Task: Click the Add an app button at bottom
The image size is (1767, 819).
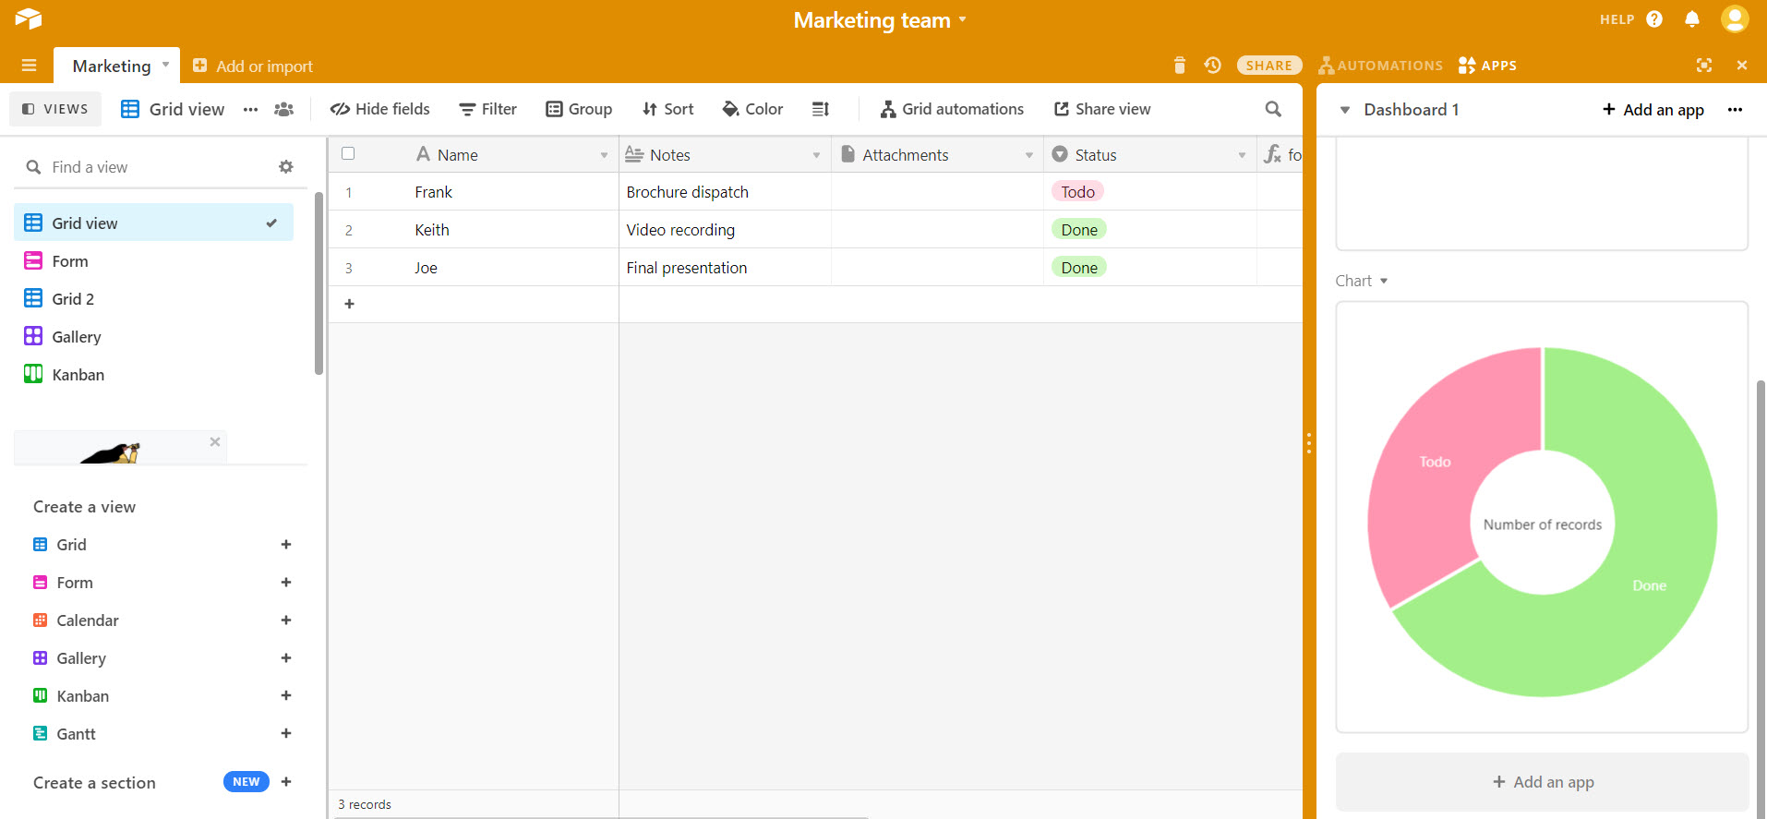Action: click(1542, 782)
